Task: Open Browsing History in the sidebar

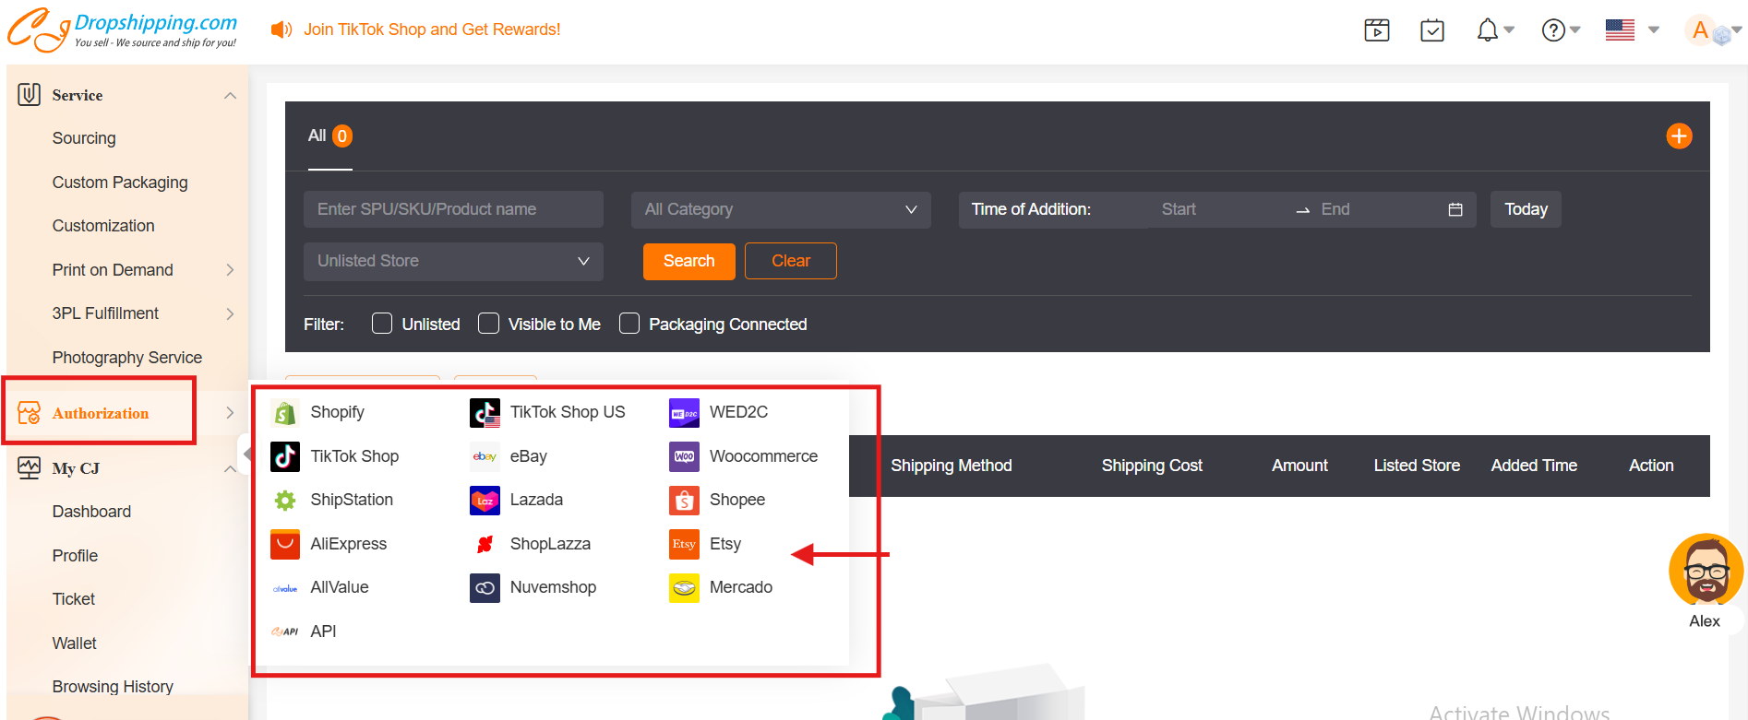Action: (113, 687)
